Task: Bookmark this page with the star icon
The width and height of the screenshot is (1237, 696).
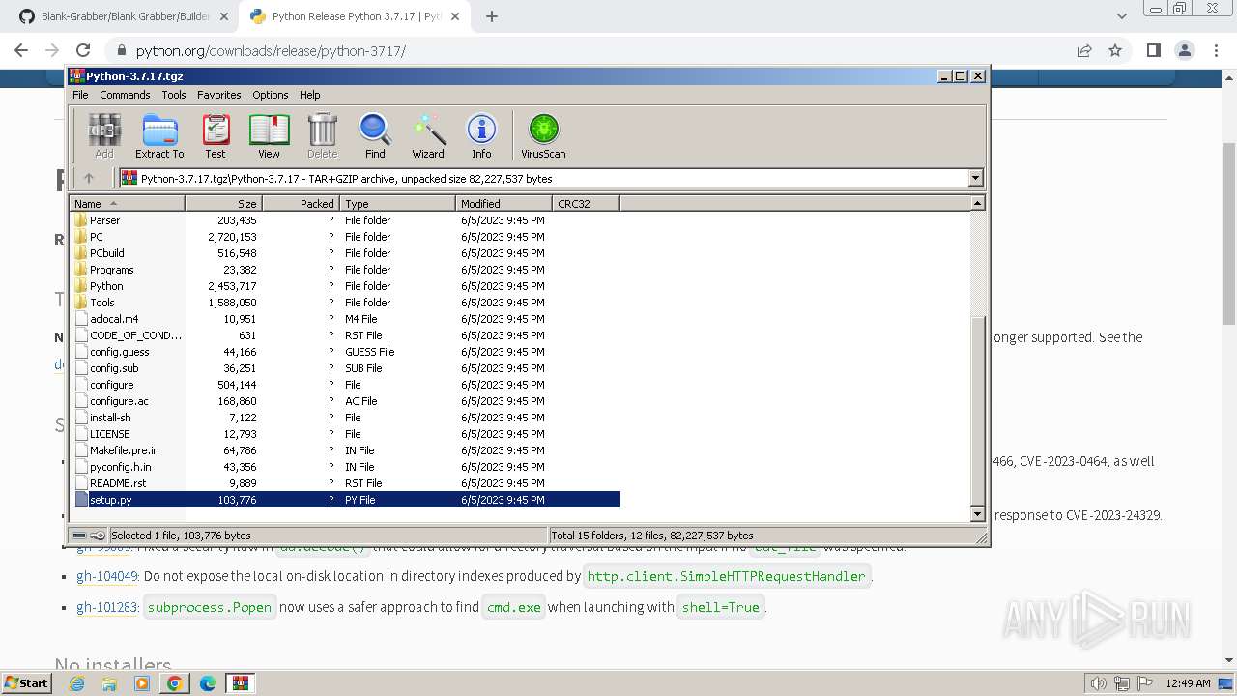Action: click(1115, 50)
